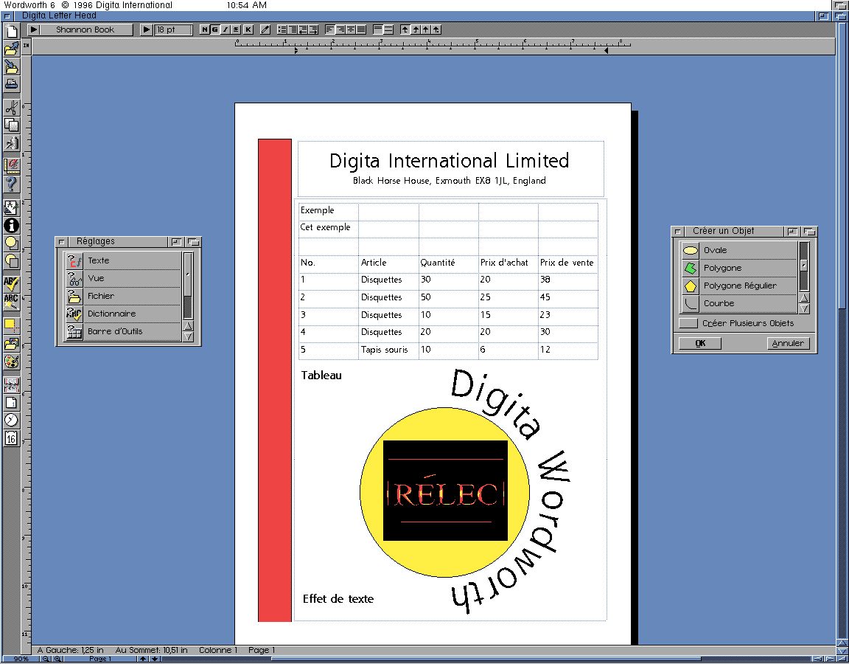Image resolution: width=849 pixels, height=664 pixels.
Task: Click Créer un Objet scroll down arrow
Action: [804, 308]
